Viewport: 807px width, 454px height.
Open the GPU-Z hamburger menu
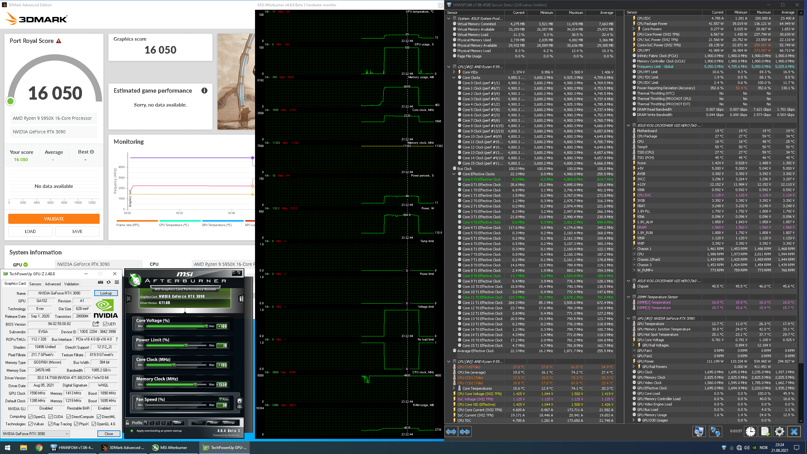117,282
